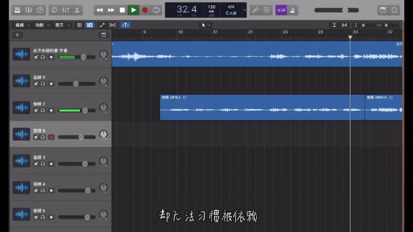The image size is (413, 232).
Task: Click the Rewind transport button
Action: tap(99, 10)
